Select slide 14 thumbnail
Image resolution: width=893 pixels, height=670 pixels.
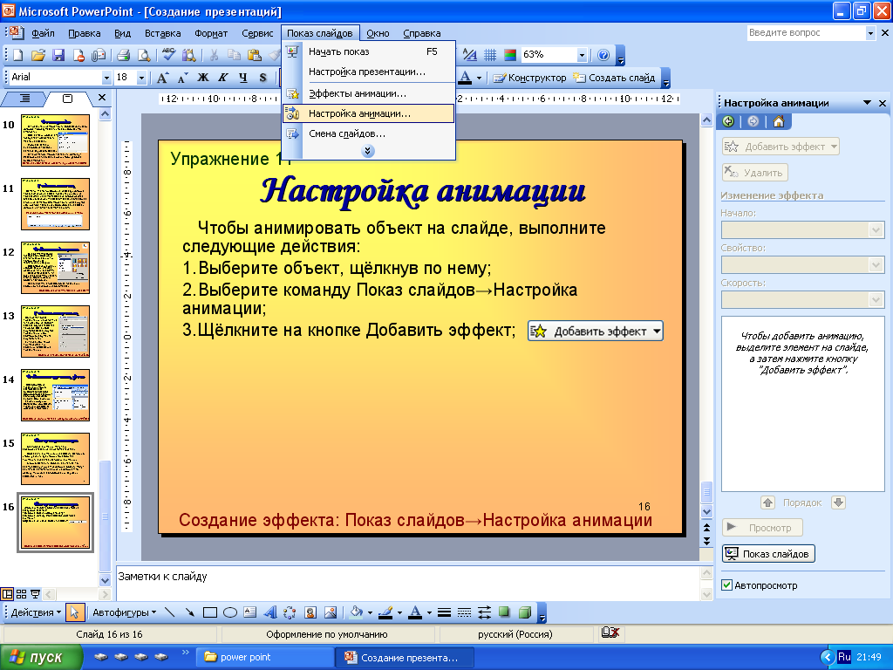pyautogui.click(x=55, y=395)
